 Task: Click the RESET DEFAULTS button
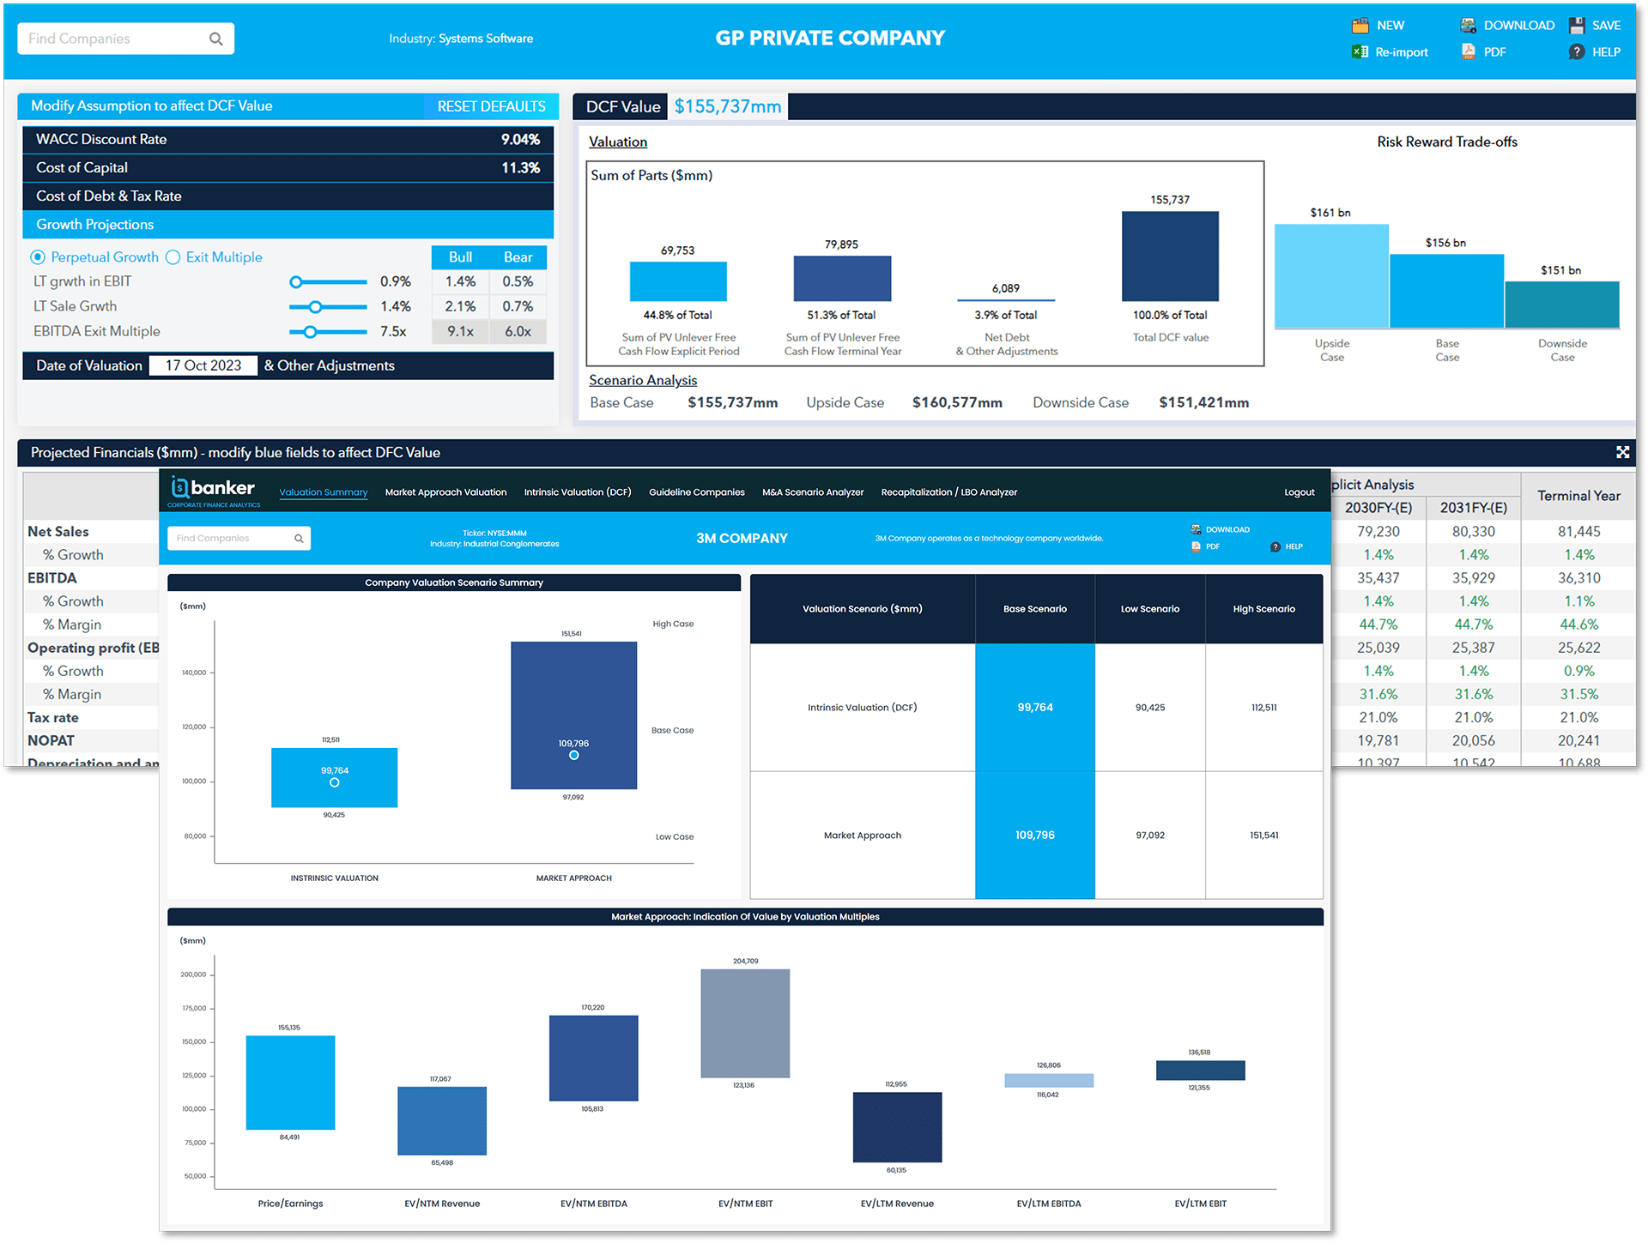[x=491, y=106]
